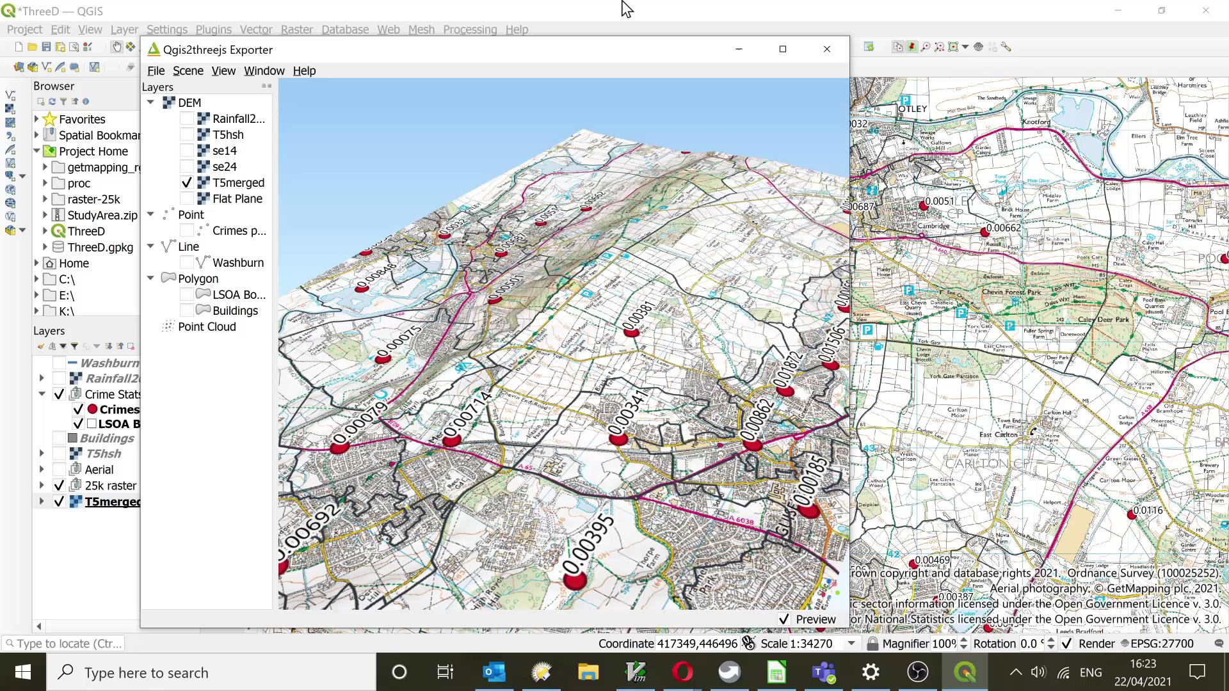Image resolution: width=1229 pixels, height=691 pixels.
Task: Toggle the Preview checkbox in exporter
Action: [784, 619]
